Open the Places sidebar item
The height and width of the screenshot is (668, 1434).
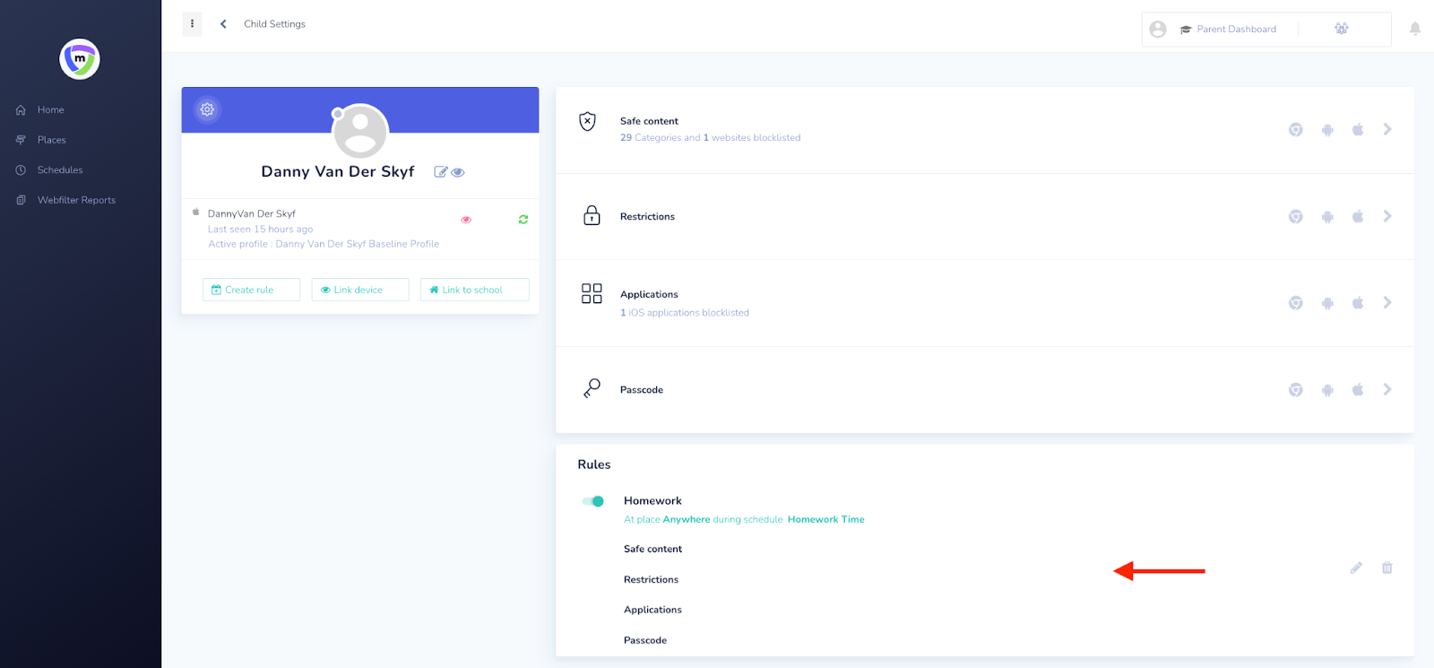coord(52,140)
